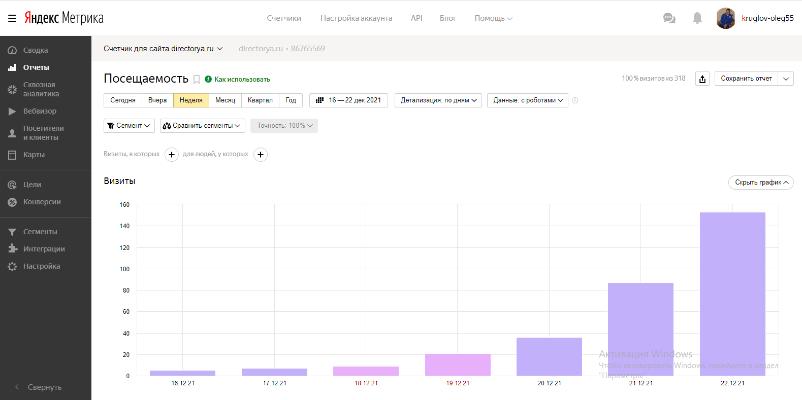
Task: Open Настройка аккаунта in top navigation
Action: (x=356, y=18)
